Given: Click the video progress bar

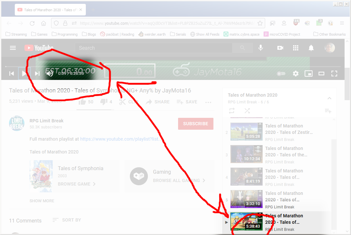Looking at the screenshot, I should [x=173, y=66].
